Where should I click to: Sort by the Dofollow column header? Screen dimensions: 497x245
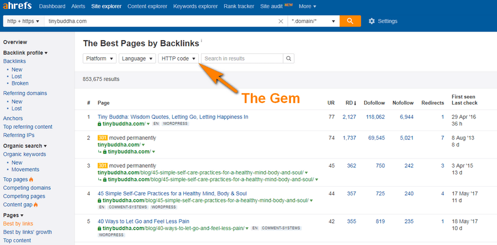[374, 103]
